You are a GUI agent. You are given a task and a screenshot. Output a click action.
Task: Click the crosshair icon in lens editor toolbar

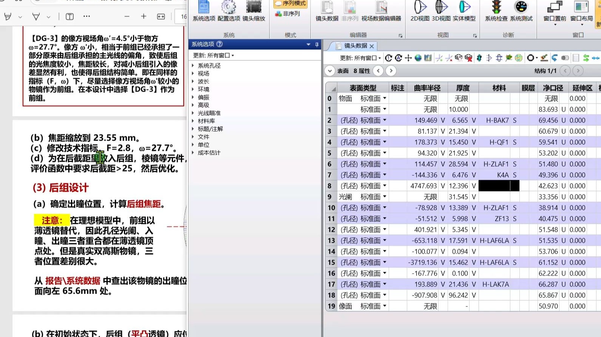(x=408, y=58)
